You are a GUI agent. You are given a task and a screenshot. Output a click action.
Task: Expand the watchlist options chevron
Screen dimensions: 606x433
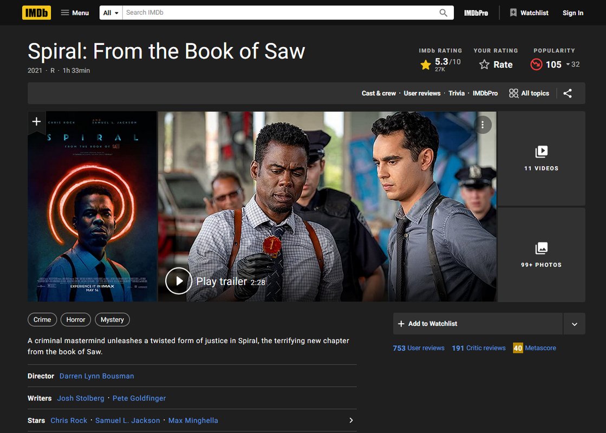(574, 324)
